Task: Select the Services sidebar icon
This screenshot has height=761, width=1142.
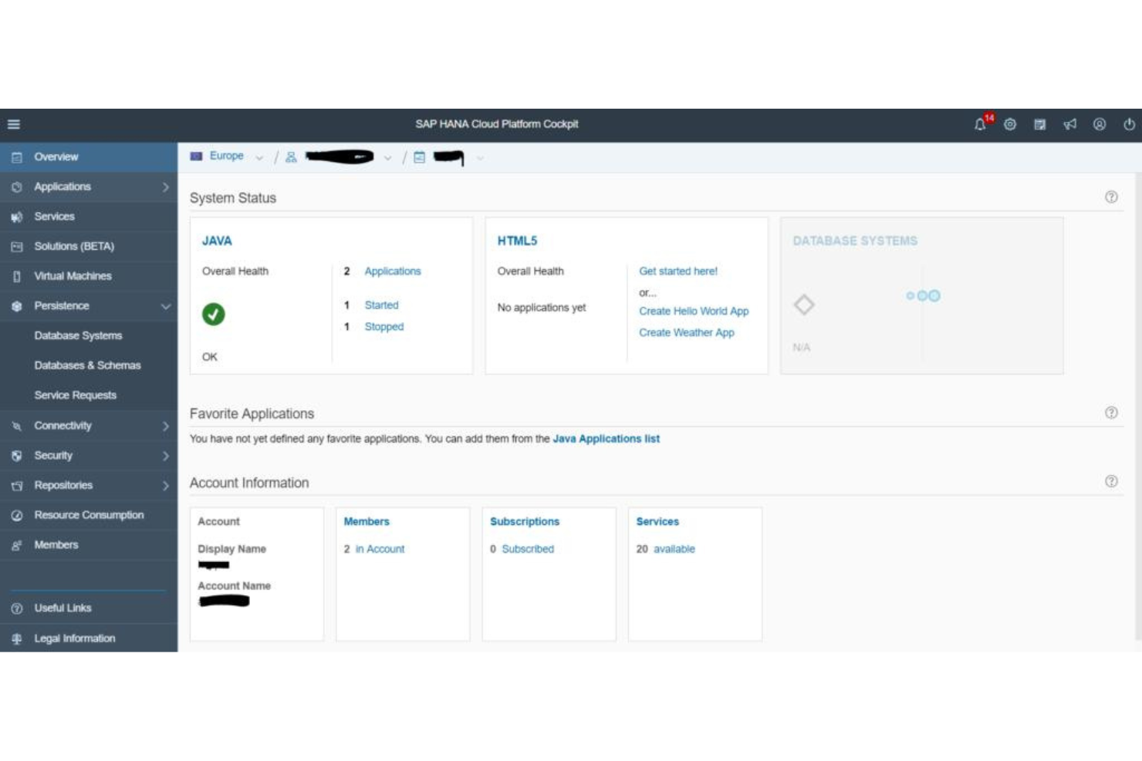Action: click(16, 217)
